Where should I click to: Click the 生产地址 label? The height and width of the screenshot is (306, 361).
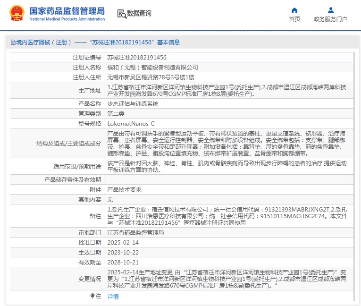90,91
